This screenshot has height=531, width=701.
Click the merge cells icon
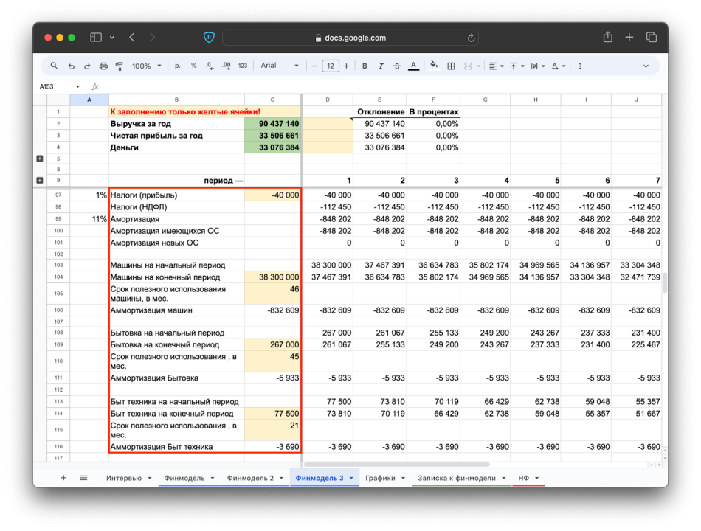(468, 66)
